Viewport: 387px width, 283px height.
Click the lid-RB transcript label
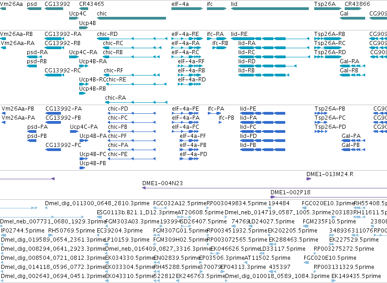pos(246,71)
